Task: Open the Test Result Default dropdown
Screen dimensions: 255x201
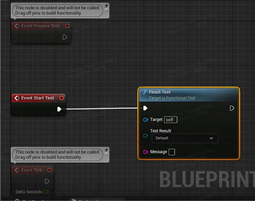Action: pos(185,138)
